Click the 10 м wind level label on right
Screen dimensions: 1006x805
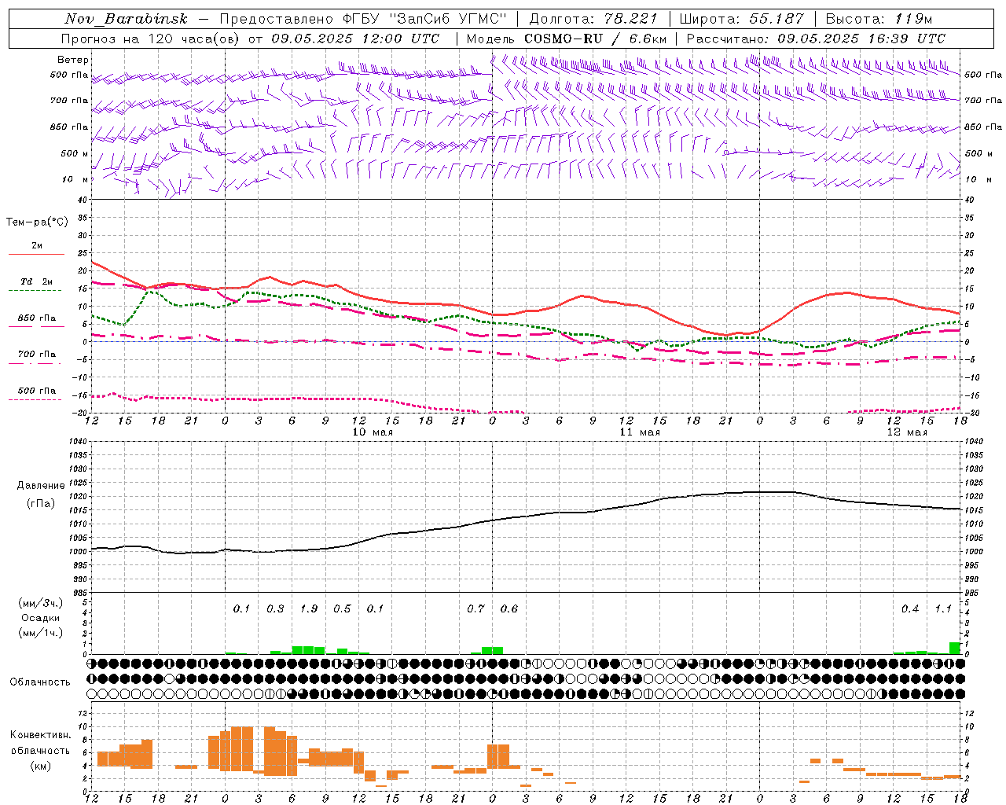point(978,179)
